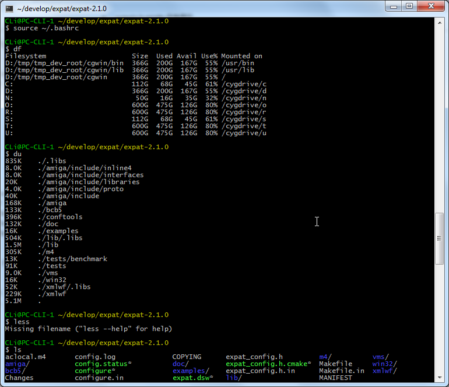Click the '$ less' command line
The height and width of the screenshot is (387, 449).
(x=17, y=322)
